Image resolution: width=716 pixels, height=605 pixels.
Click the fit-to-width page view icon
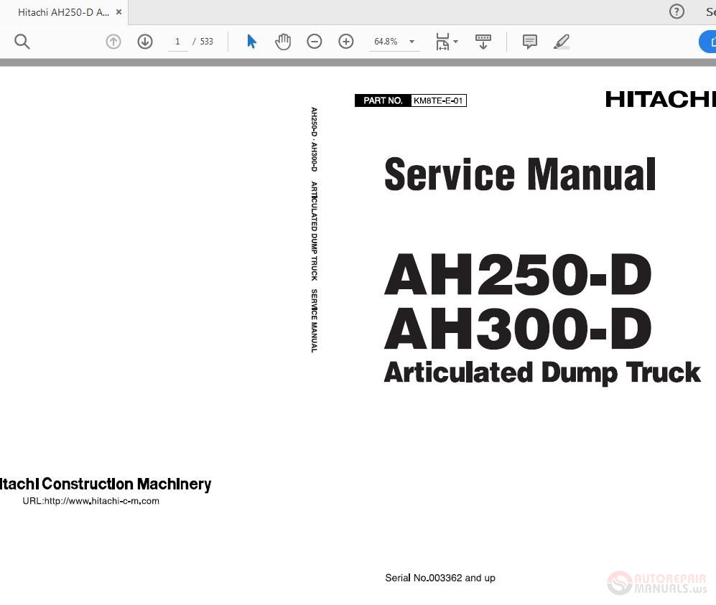coord(442,41)
